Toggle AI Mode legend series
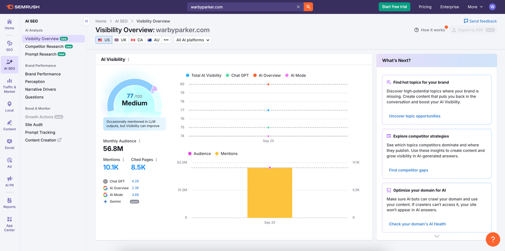The height and width of the screenshot is (251, 505). point(295,76)
